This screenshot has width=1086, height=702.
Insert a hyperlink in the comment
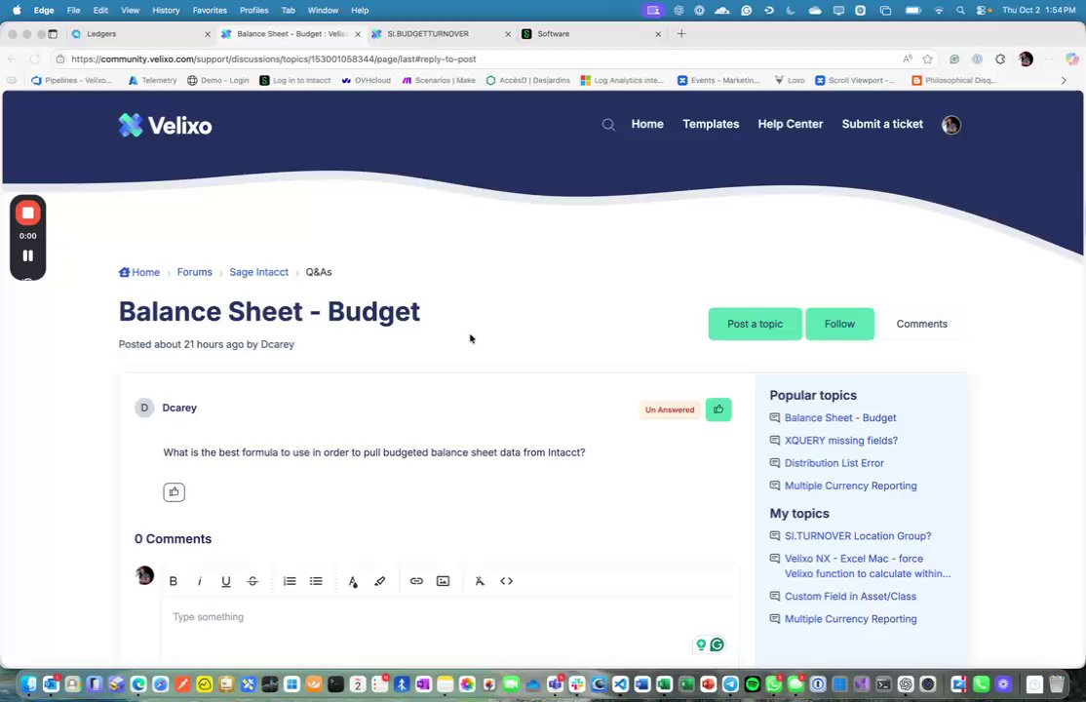[x=416, y=581]
